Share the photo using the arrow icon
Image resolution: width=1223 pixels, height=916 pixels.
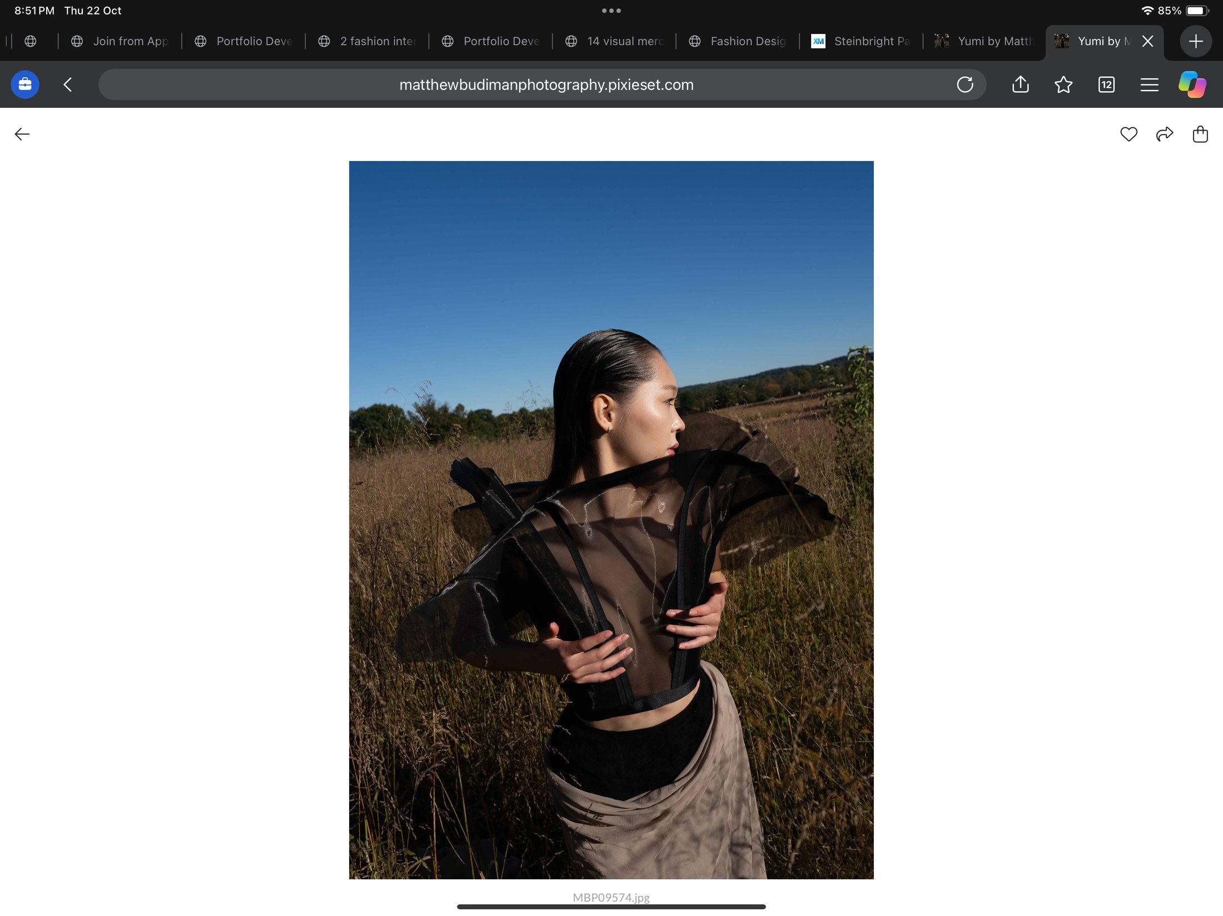1165,134
